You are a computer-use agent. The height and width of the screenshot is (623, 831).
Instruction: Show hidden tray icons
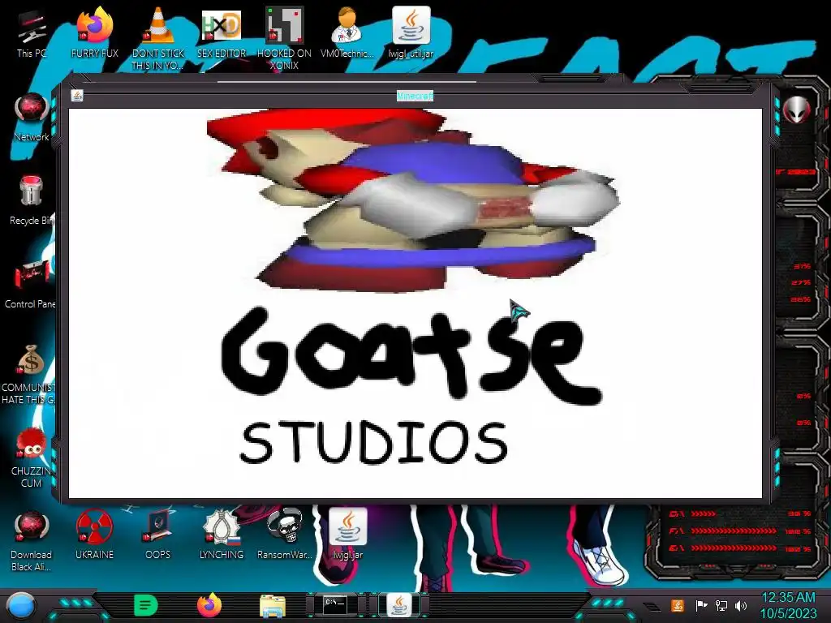pos(652,606)
